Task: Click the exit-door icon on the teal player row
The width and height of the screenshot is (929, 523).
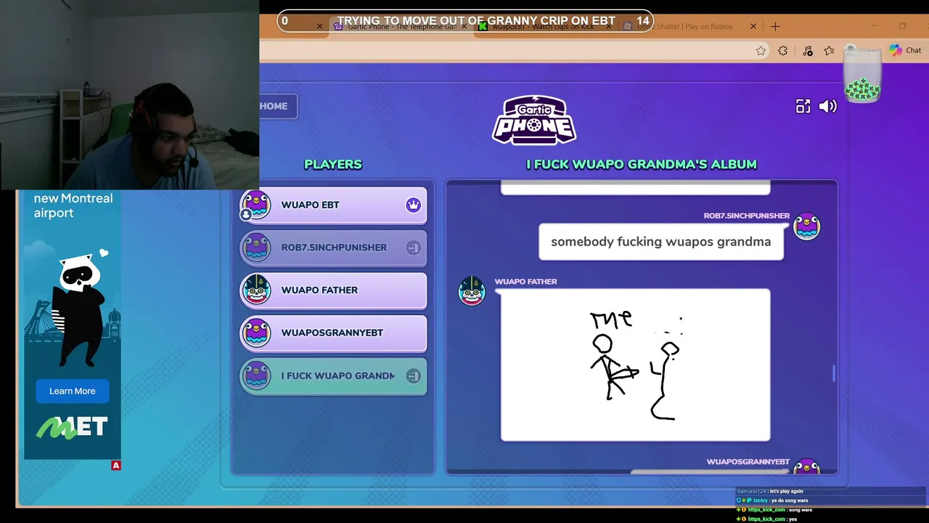Action: click(413, 376)
